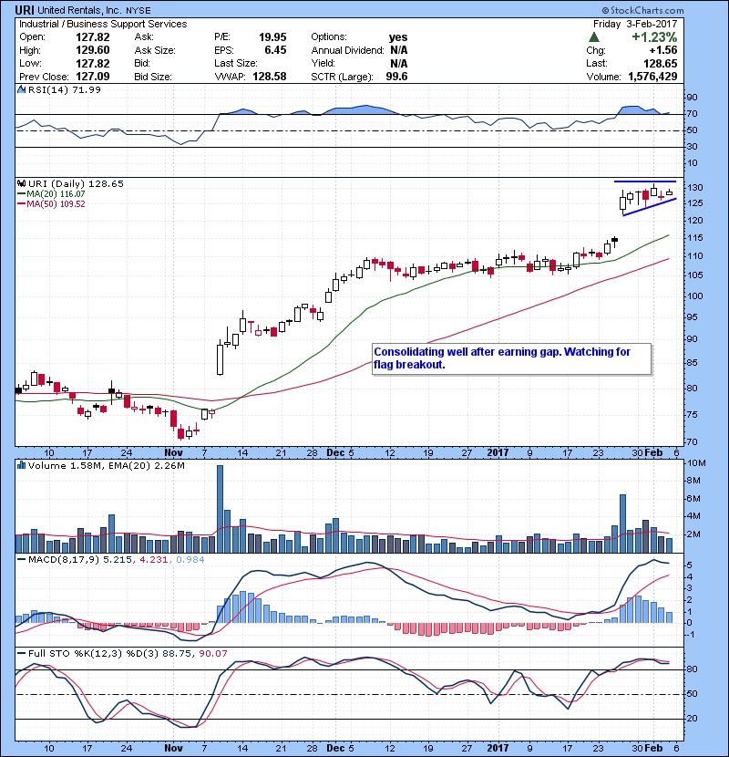Click the Prev Close value 127.09
Screen dimensions: 729x757
(x=93, y=77)
